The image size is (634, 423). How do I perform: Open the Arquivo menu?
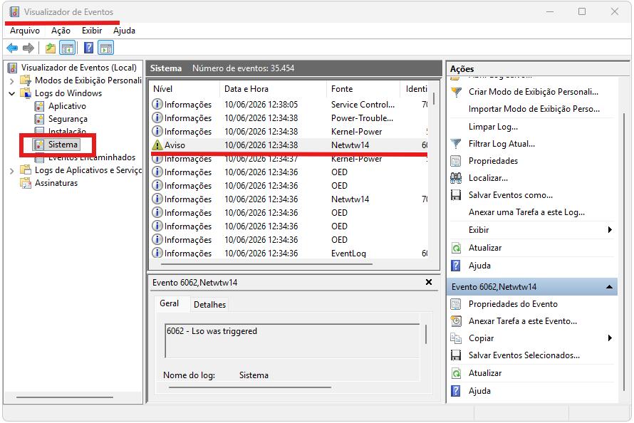pyautogui.click(x=25, y=31)
